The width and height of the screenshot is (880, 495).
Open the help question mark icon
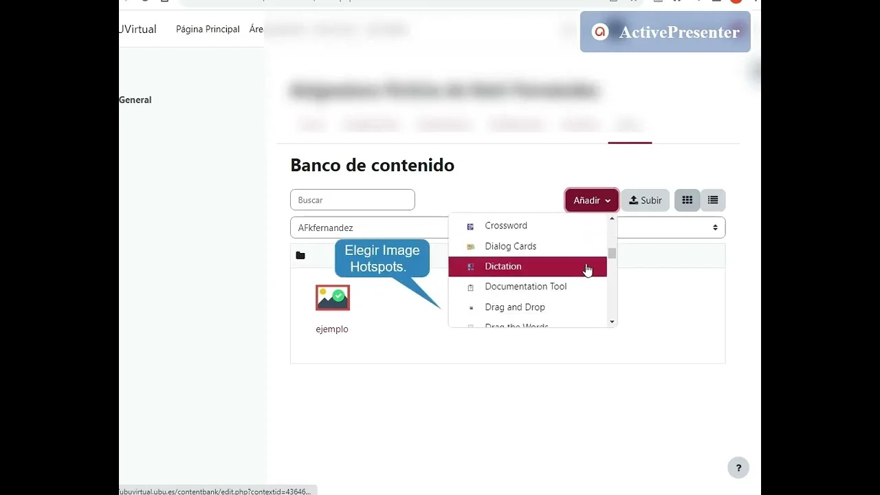[738, 468]
